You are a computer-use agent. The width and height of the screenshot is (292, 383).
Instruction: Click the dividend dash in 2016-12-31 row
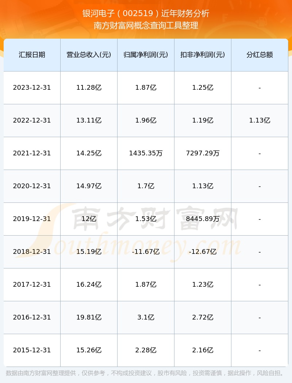260,318
